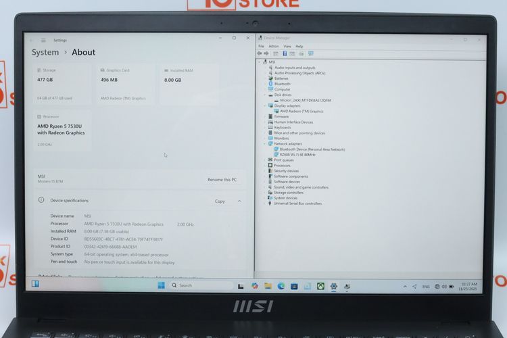
Task: Open Widgets panel at taskbar left
Action: pos(35,284)
